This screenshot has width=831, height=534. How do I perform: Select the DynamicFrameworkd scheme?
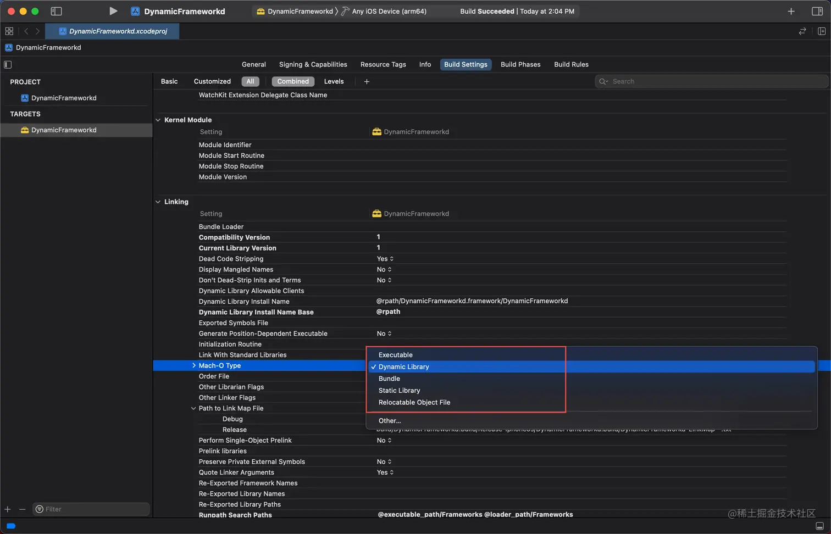pos(295,11)
